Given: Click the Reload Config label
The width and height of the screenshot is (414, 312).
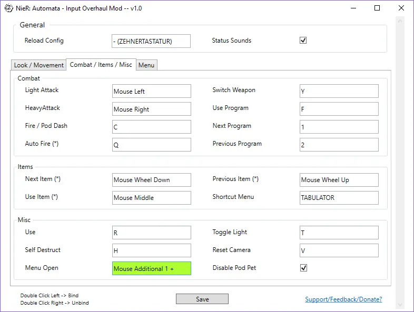Looking at the screenshot, I should coord(44,41).
